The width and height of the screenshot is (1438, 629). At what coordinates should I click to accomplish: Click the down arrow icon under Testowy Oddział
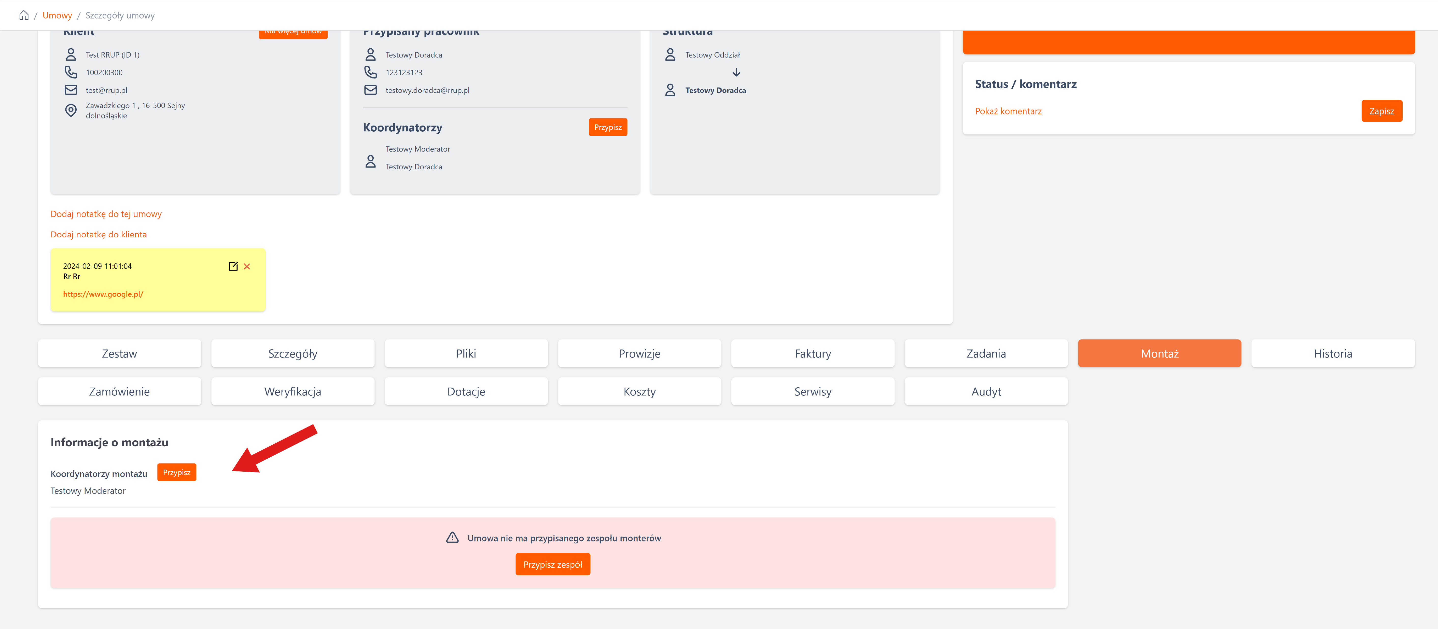(736, 72)
